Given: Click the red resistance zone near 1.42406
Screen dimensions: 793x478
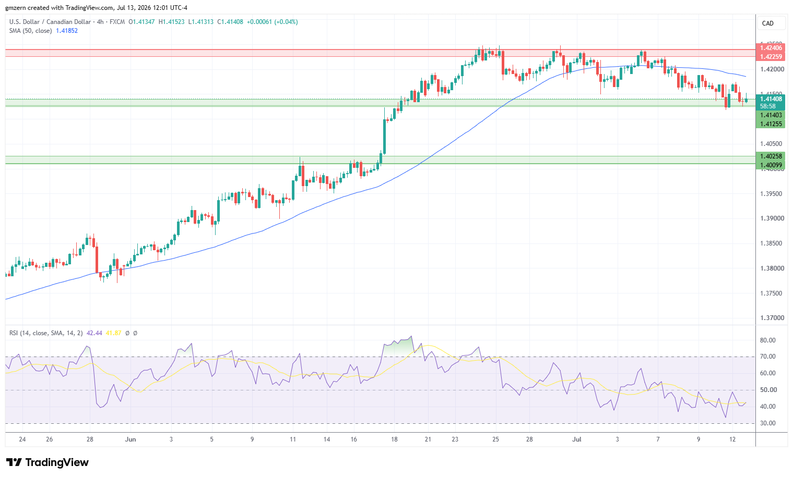Looking at the screenshot, I should coord(380,53).
